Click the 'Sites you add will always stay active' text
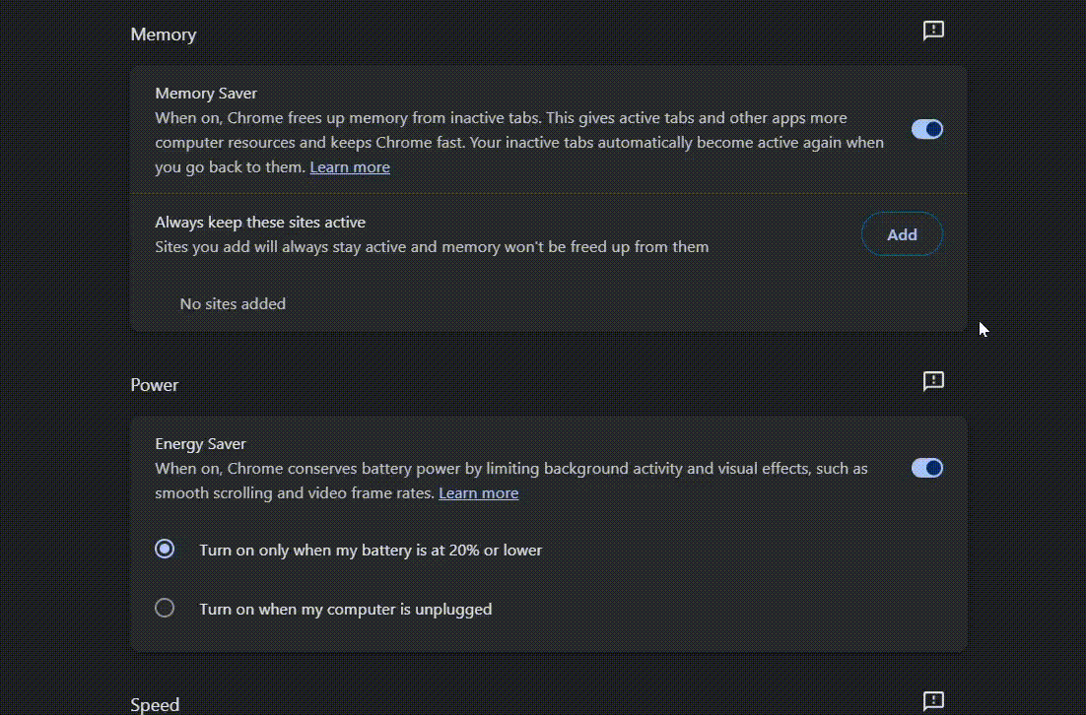The image size is (1086, 715). [x=432, y=247]
